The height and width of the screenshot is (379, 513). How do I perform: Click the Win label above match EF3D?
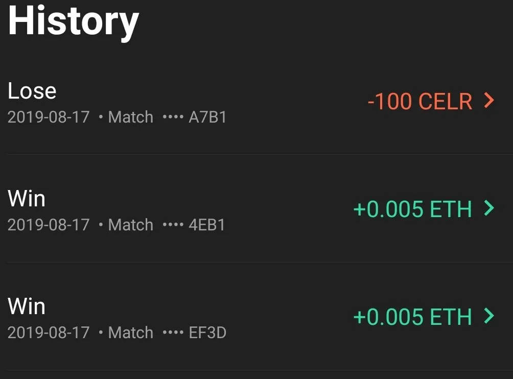pos(27,306)
